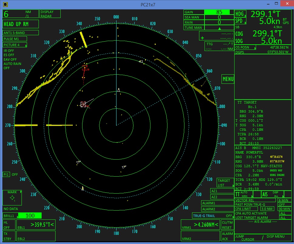294x244 pixels.
Task: Click own-ship triangle marker on heading line
Action: [119, 90]
